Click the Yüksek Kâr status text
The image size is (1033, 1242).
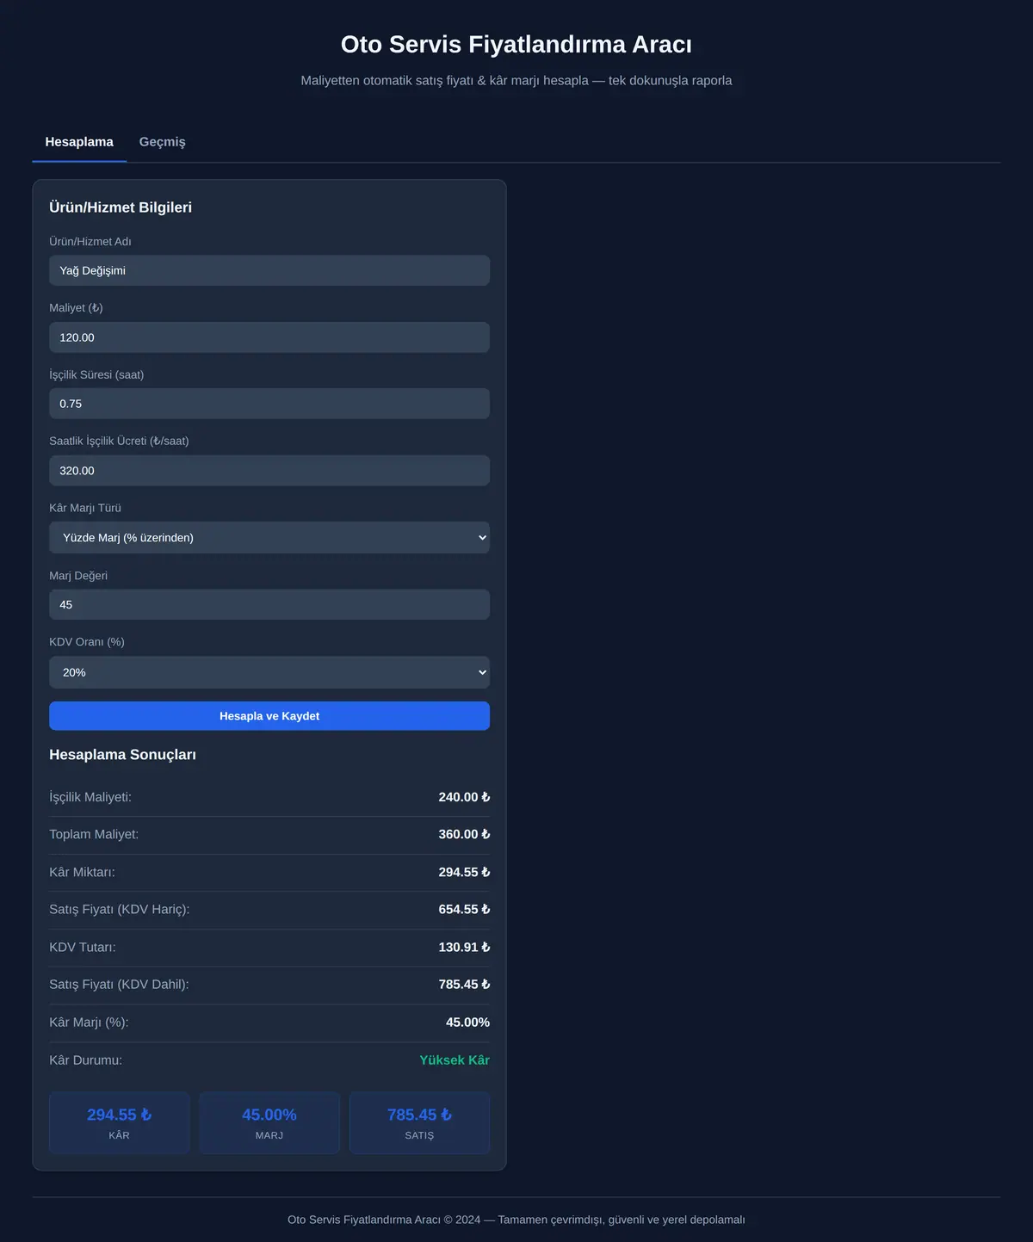[455, 1060]
